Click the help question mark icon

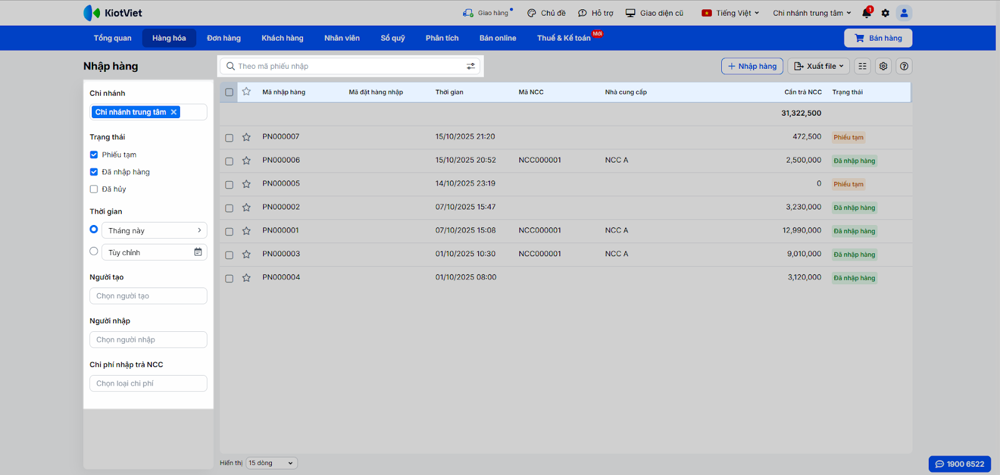904,66
